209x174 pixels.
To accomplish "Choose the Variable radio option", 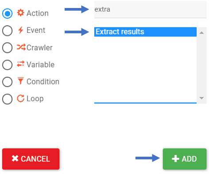I will pos(7,65).
